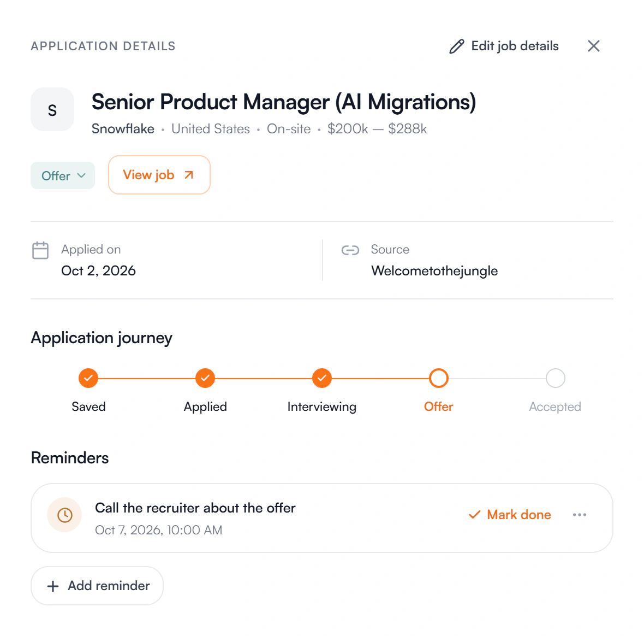Click the link icon beside Source

350,250
